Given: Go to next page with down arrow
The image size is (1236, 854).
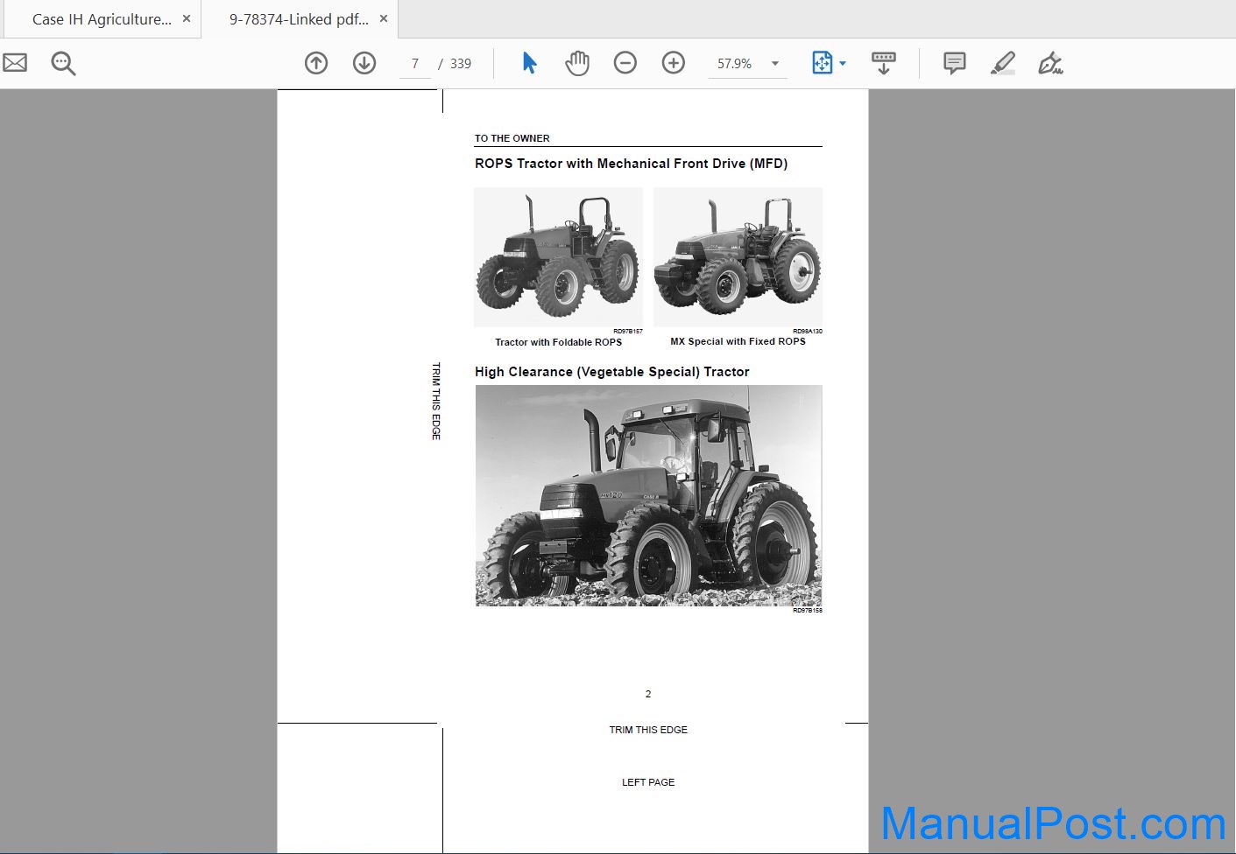Looking at the screenshot, I should (x=364, y=63).
